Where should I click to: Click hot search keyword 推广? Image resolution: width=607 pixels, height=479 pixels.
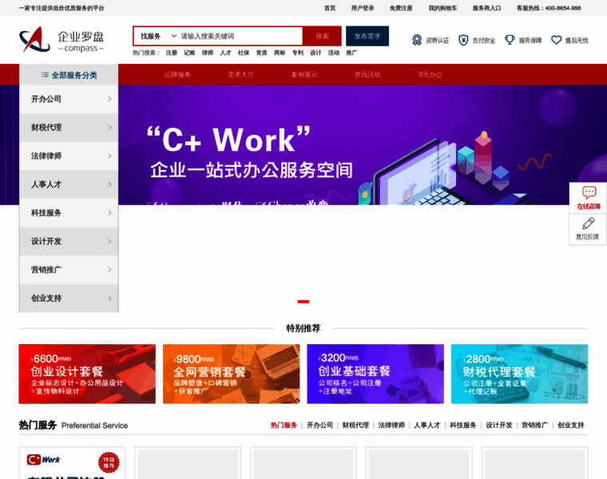point(351,53)
